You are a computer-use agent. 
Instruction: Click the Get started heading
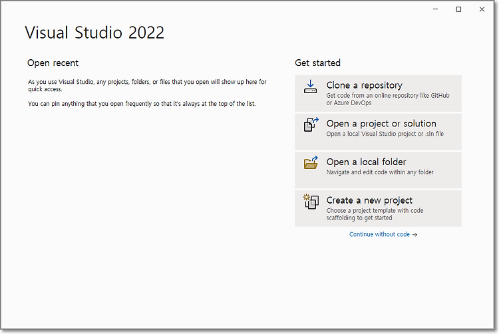(317, 63)
